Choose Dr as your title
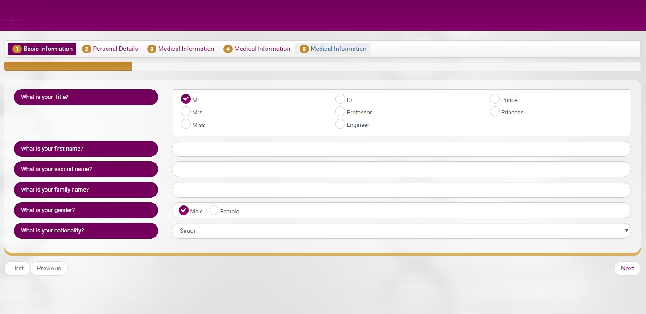The width and height of the screenshot is (646, 314). 340,99
